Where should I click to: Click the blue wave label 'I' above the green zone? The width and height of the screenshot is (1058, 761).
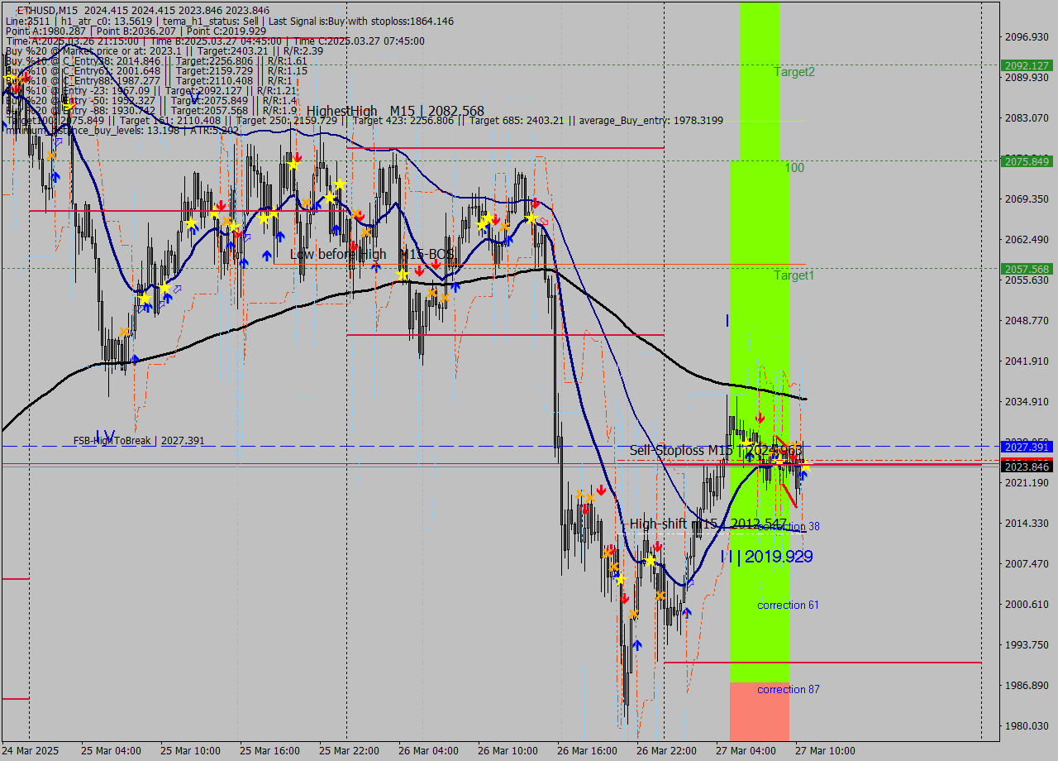727,320
